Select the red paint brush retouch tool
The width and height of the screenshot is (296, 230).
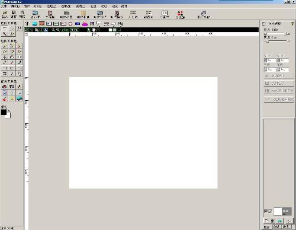click(x=5, y=98)
